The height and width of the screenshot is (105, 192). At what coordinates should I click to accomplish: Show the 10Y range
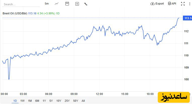(59, 101)
